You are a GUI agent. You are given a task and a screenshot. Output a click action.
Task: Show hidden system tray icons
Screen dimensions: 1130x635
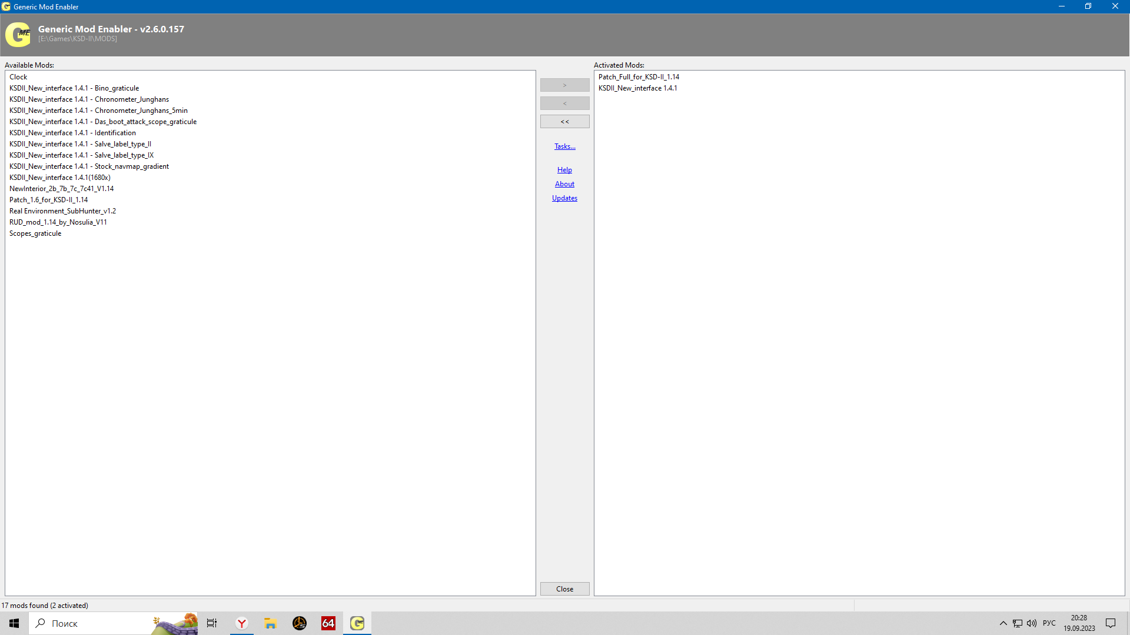(x=1003, y=623)
